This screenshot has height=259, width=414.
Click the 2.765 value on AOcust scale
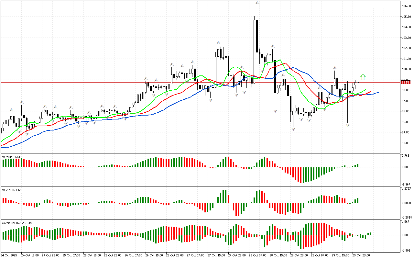click(405, 156)
